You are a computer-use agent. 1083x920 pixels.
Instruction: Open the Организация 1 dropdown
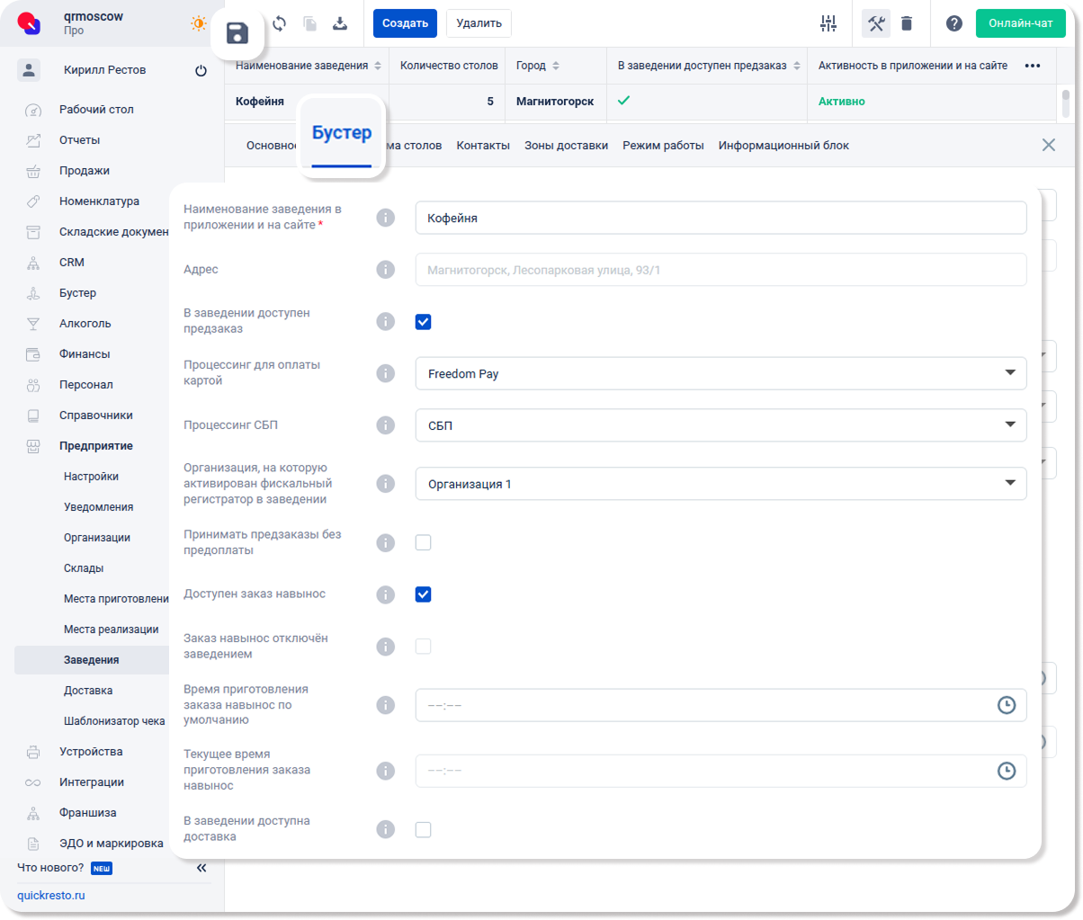(721, 484)
